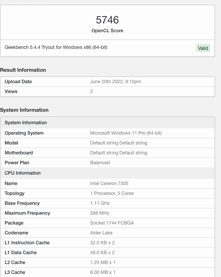Click the 1 Processor, 5 Cores value
Viewport: 221px width, 277px height.
pos(112,193)
